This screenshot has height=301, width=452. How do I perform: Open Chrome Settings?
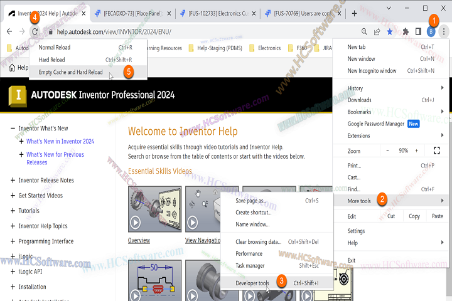[391, 231]
